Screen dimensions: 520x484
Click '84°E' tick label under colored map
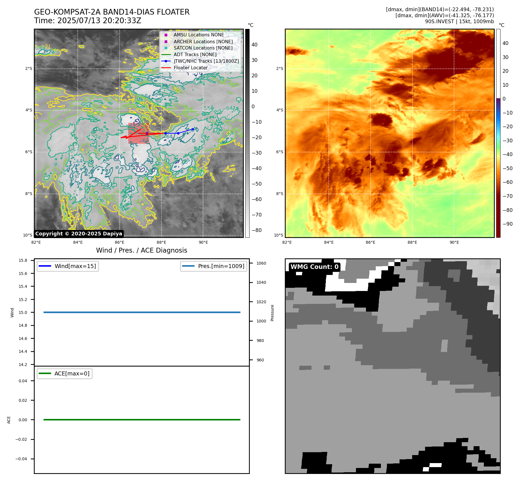(329, 243)
